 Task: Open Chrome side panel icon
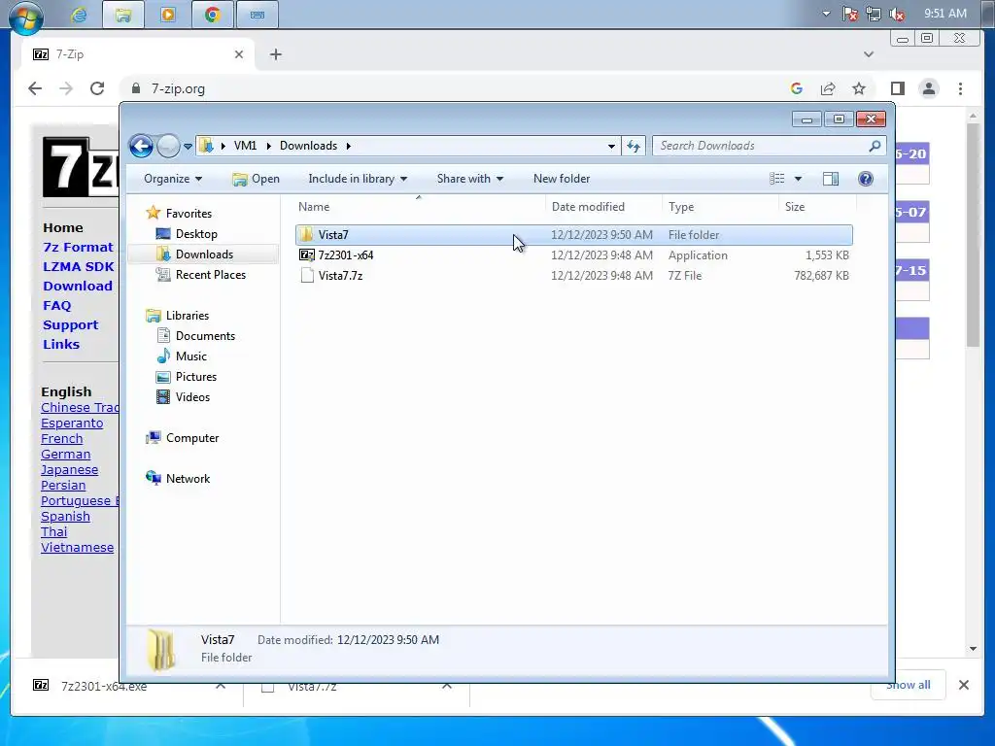tap(897, 88)
